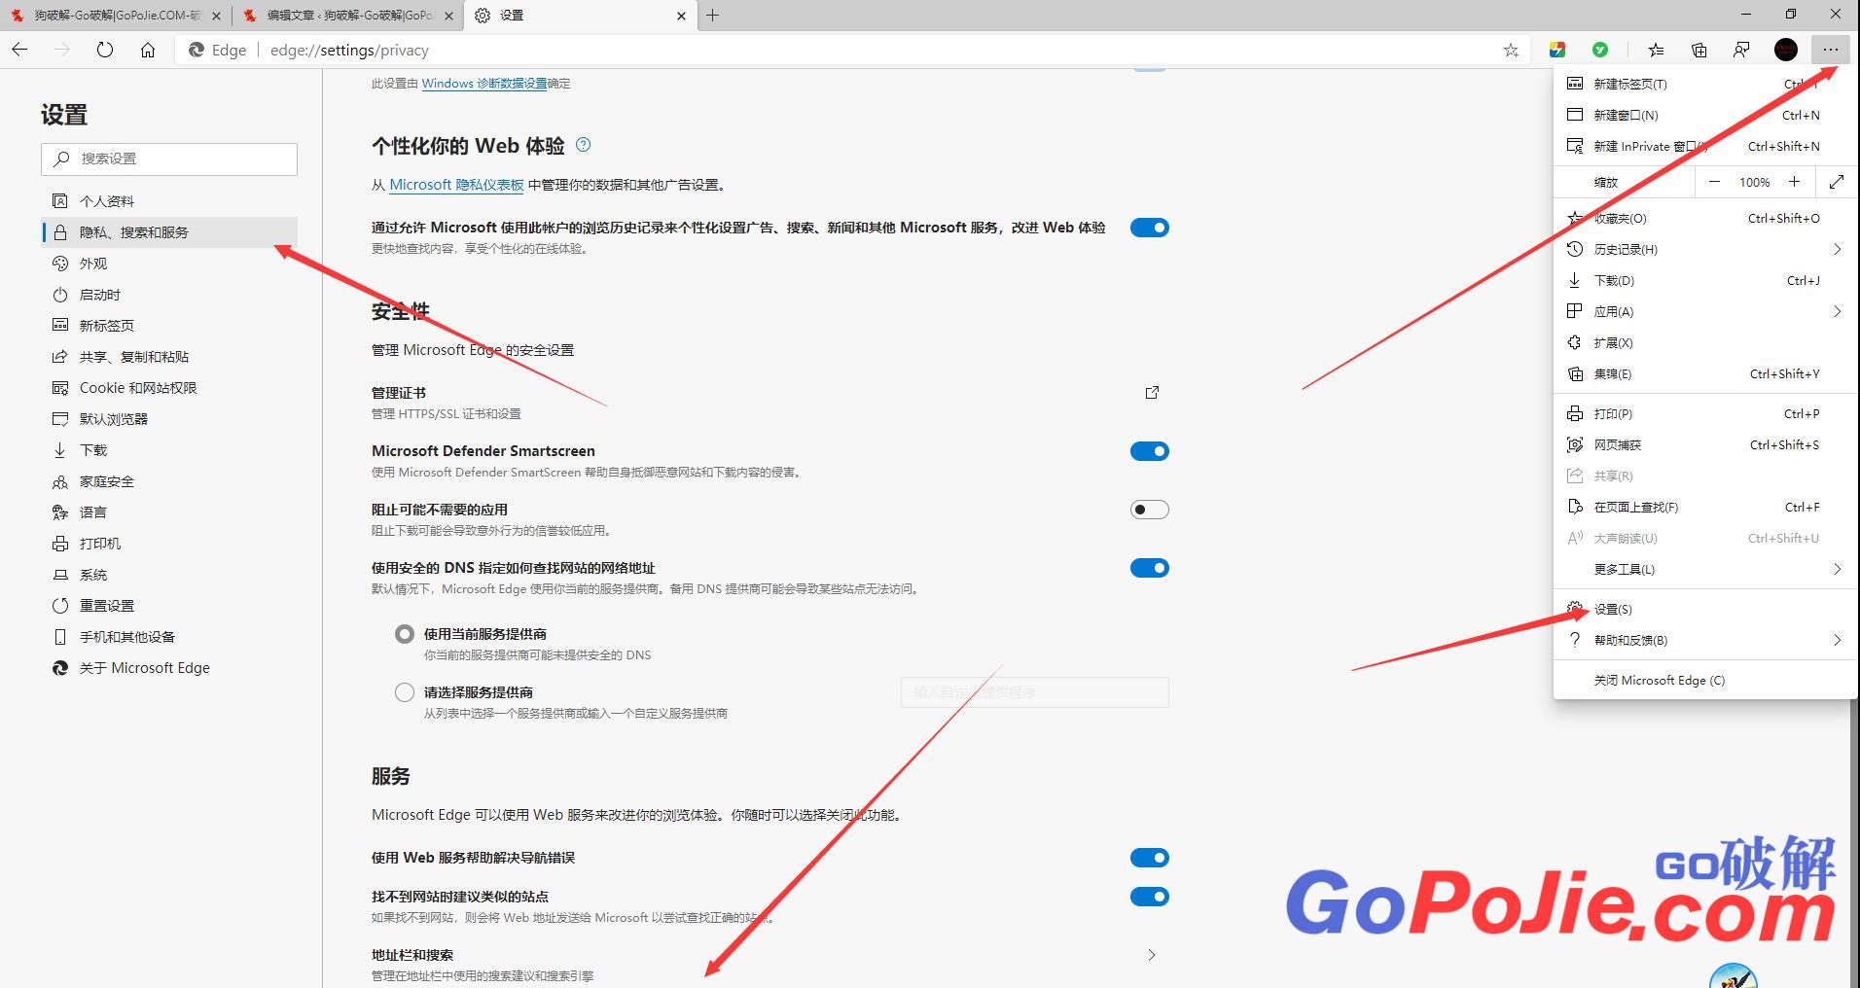Viewport: 1860px width, 988px height.
Task: Open 语言 settings section
Action: coord(169,512)
